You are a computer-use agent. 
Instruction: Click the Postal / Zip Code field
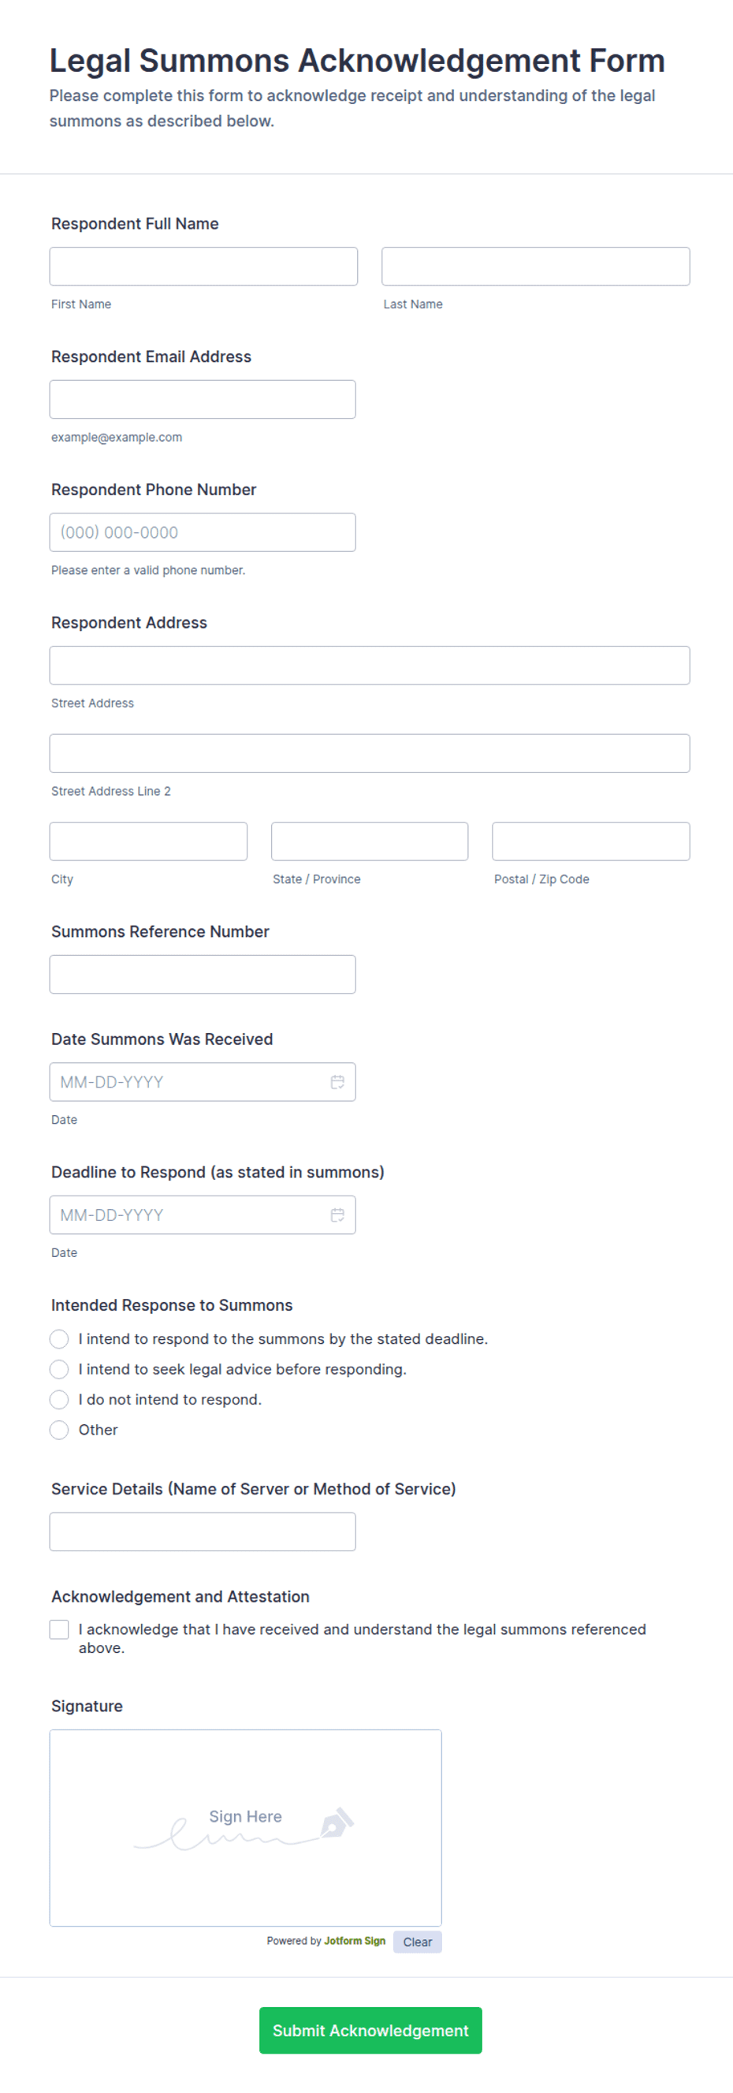[x=591, y=841]
